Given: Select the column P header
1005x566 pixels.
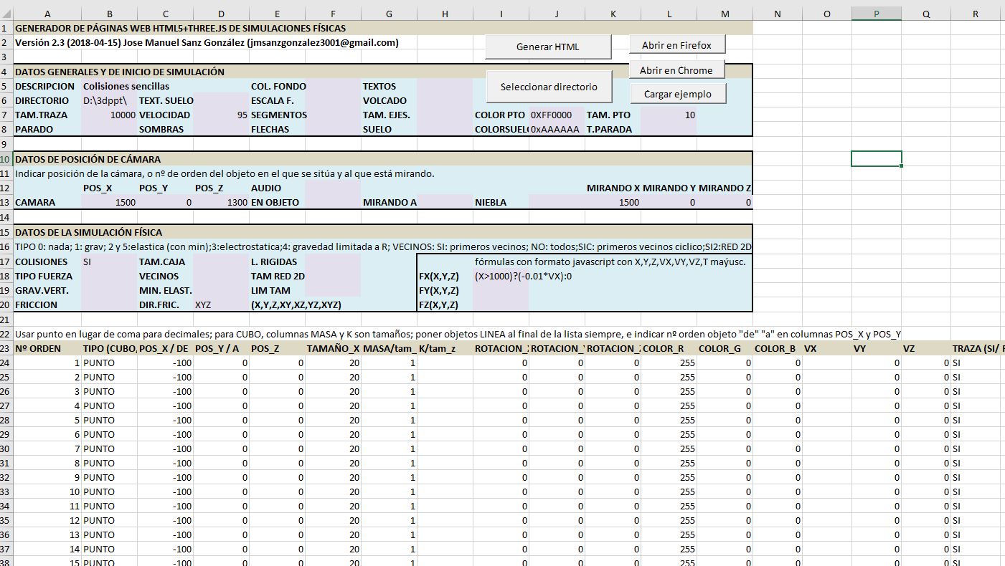Looking at the screenshot, I should pos(876,14).
